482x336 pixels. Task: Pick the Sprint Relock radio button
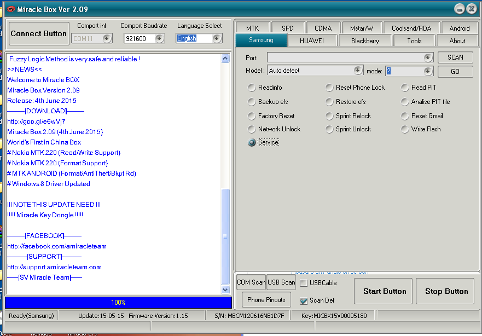pos(329,116)
